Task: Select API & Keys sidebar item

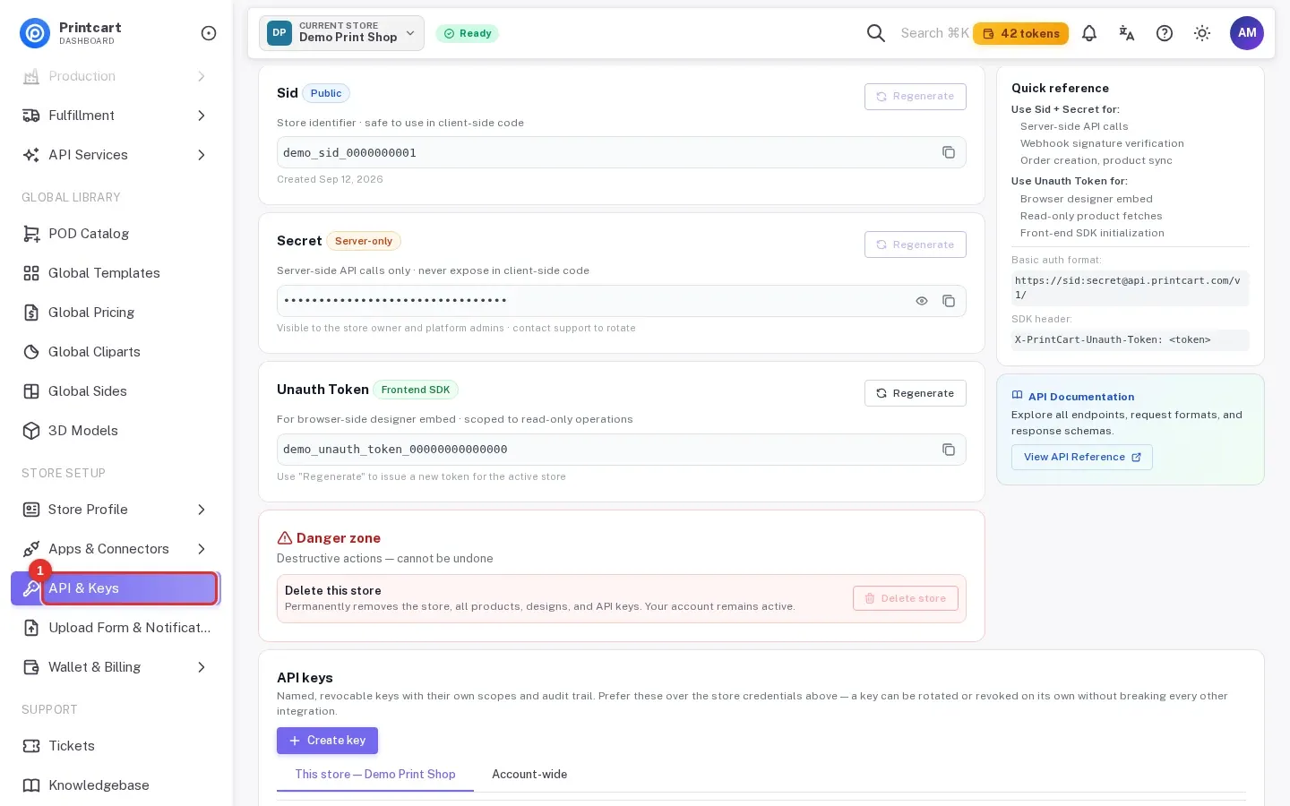Action: point(115,588)
